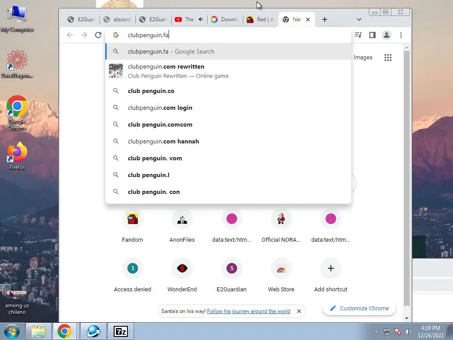Open the Firefox desktop shortcut
The image size is (453, 340).
pos(17,156)
